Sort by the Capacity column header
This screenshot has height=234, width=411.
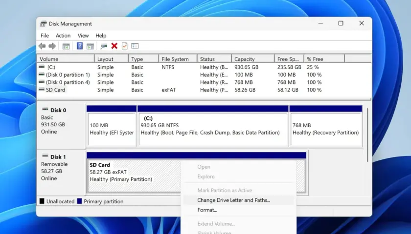click(253, 59)
